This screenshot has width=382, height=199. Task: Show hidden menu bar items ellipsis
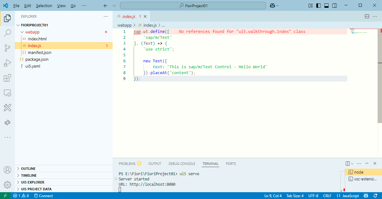click(84, 6)
